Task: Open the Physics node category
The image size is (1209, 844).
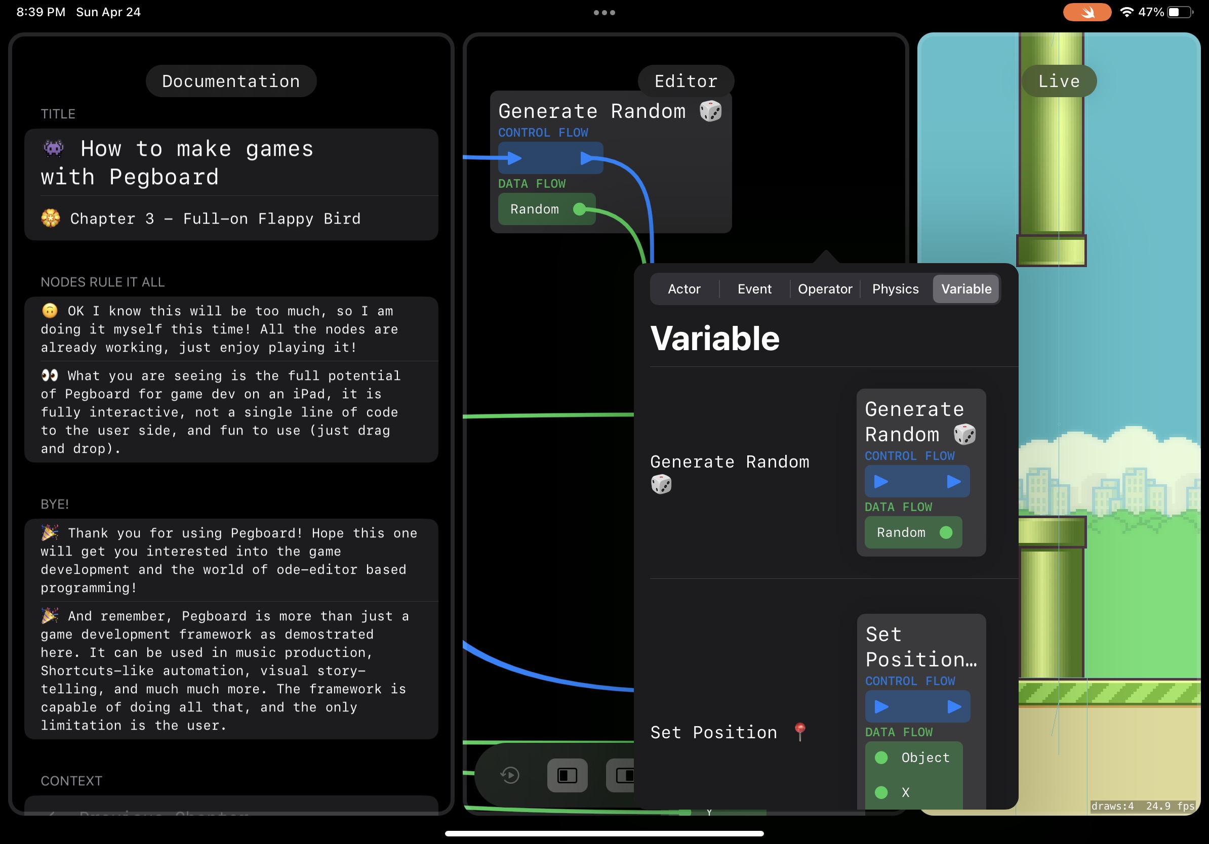Action: (895, 289)
